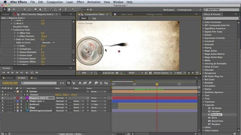Hide the [Egg] layer eye toggle
Image resolution: width=241 pixels, height=135 pixels.
[x=3, y=108]
